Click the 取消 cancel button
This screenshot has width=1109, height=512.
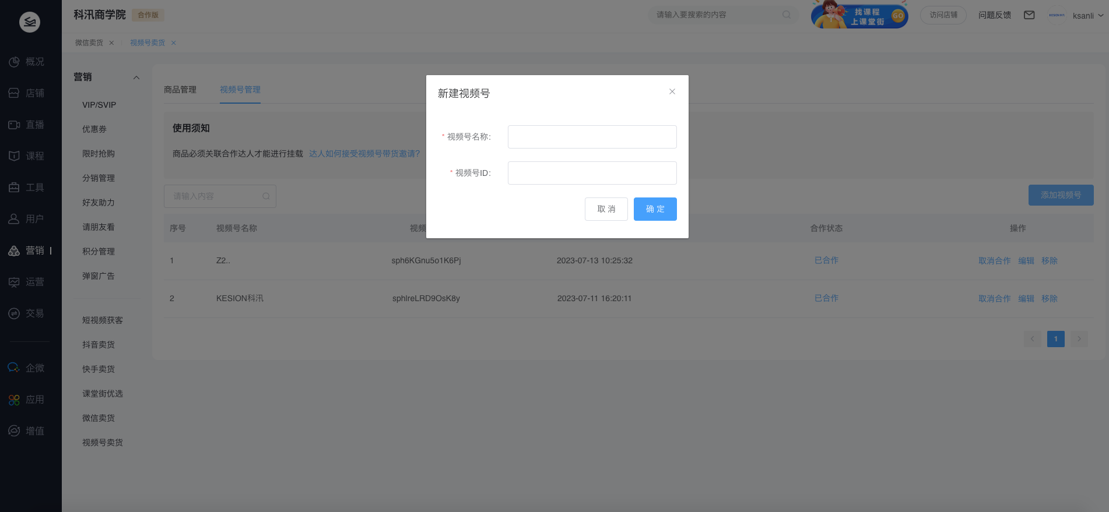click(x=606, y=209)
